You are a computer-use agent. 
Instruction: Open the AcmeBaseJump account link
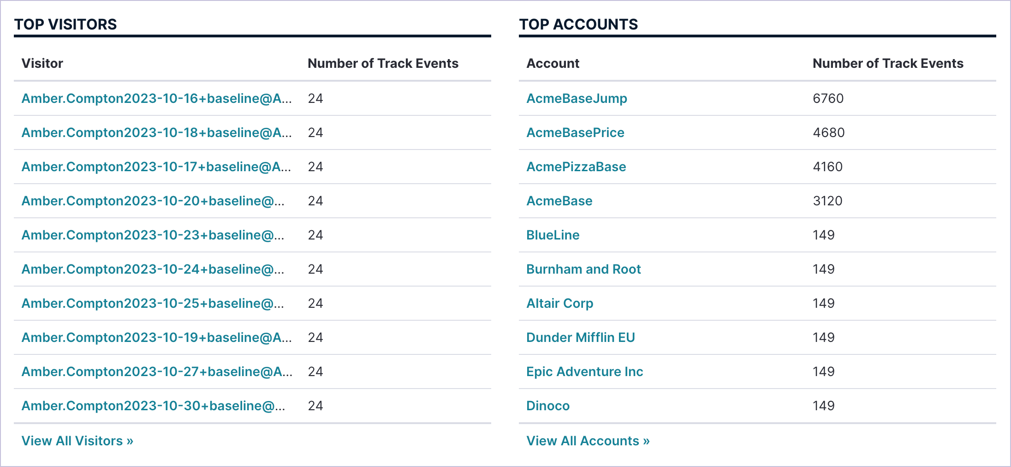click(x=577, y=98)
